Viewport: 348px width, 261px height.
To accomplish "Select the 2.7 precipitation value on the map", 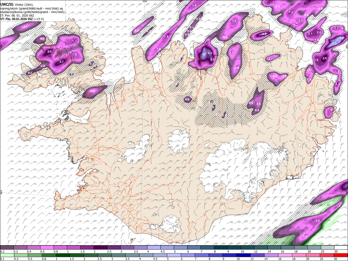I will tap(61, 62).
